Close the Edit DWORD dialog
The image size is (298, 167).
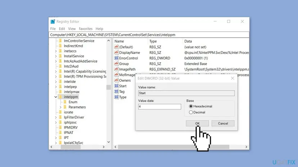[x=232, y=78]
